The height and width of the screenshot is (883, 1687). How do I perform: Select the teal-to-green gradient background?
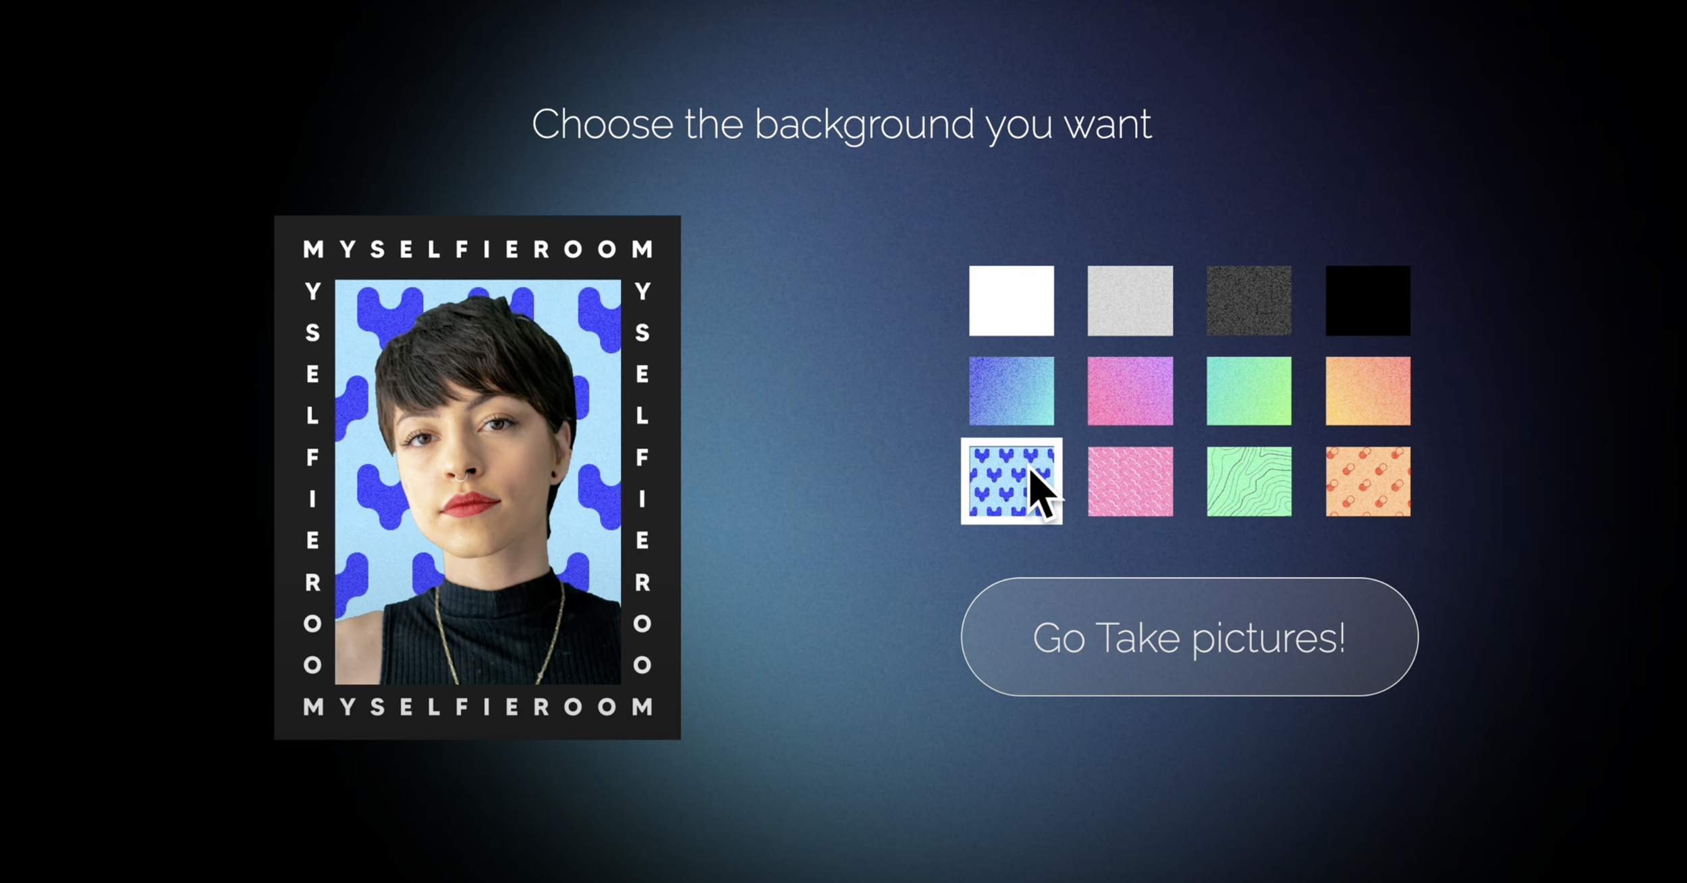1249,391
